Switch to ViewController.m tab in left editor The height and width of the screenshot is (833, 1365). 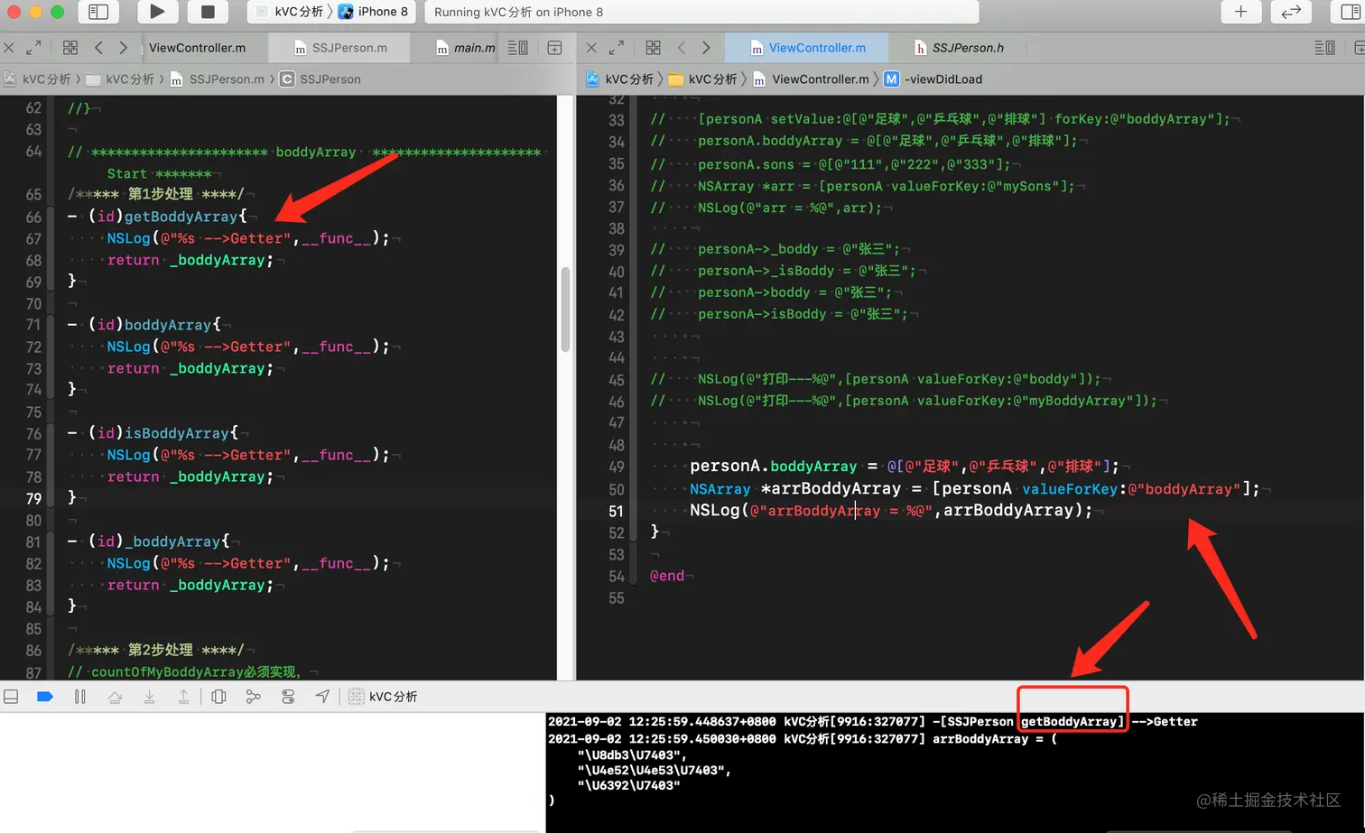[x=197, y=48]
